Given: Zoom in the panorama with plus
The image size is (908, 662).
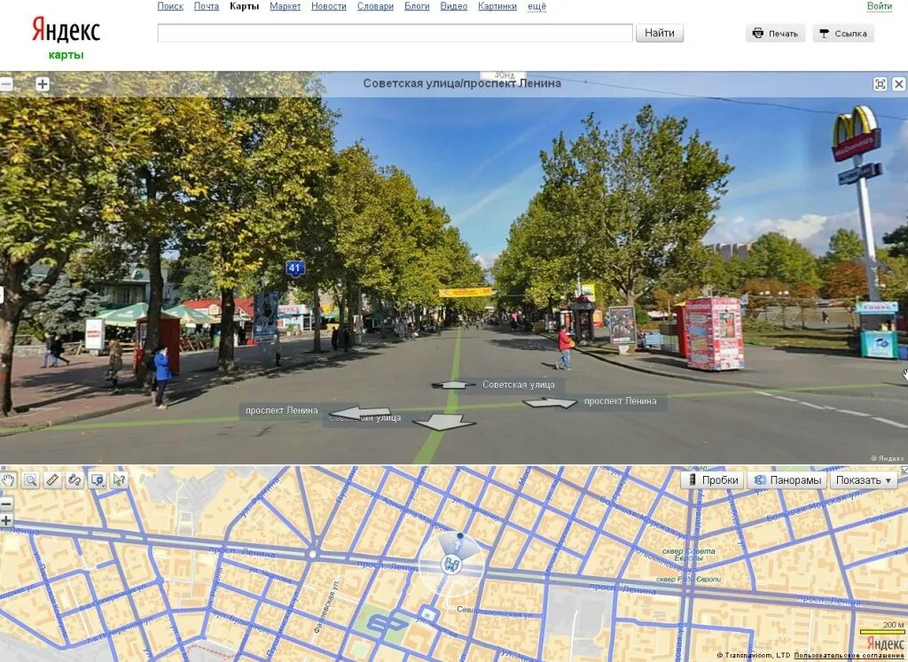Looking at the screenshot, I should point(43,84).
